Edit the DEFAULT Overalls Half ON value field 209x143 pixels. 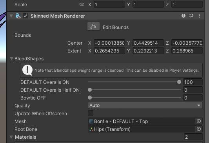click(193, 90)
